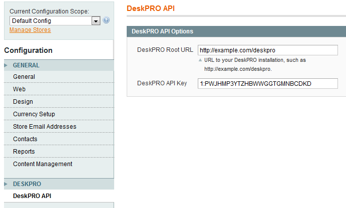Click the DeskPRO Root URL label

(x=165, y=50)
